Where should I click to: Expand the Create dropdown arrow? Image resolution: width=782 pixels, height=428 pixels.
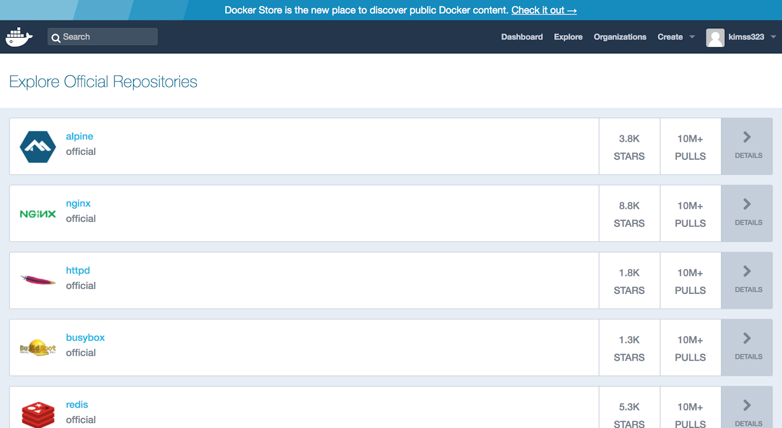(692, 37)
